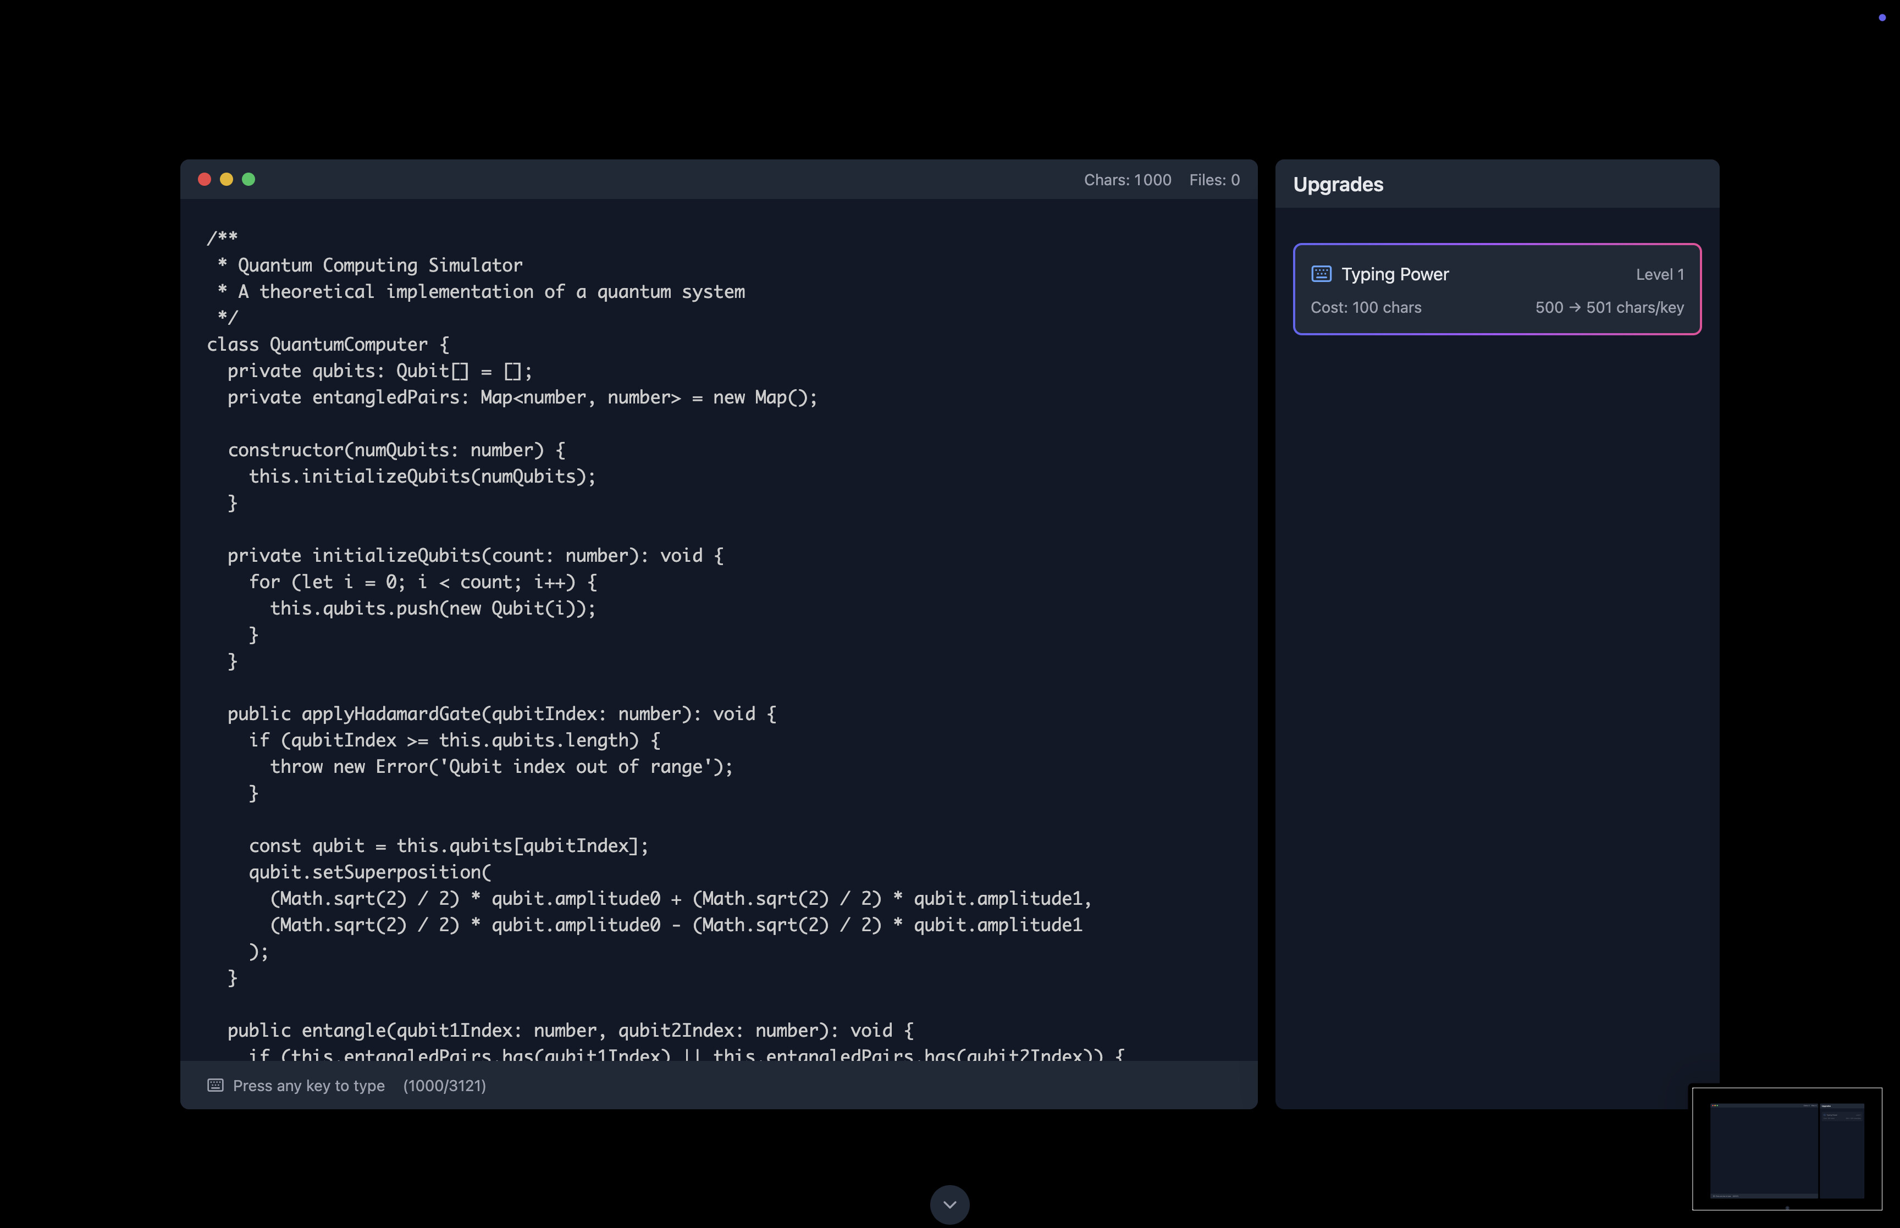Select the Upgrades panel title
The image size is (1900, 1228).
pyautogui.click(x=1338, y=184)
